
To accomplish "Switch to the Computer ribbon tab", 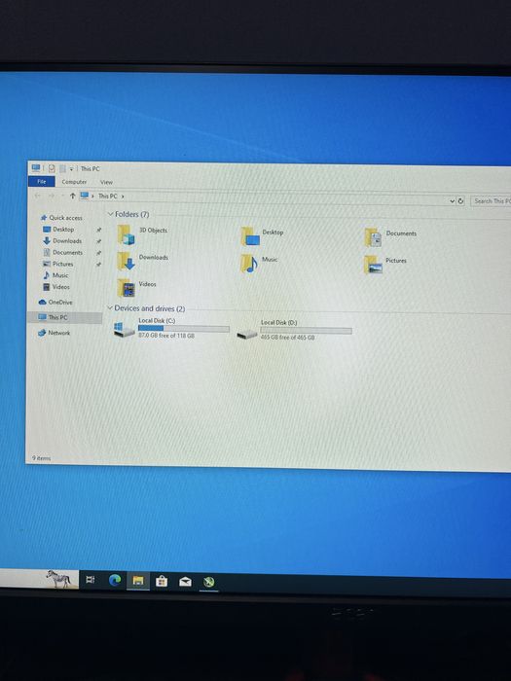I will [74, 182].
